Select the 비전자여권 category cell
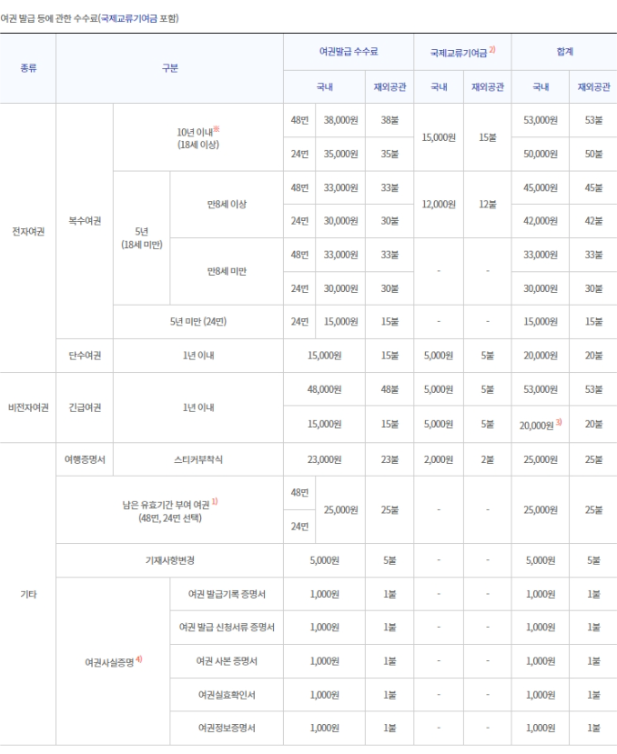The image size is (617, 754). tap(28, 407)
